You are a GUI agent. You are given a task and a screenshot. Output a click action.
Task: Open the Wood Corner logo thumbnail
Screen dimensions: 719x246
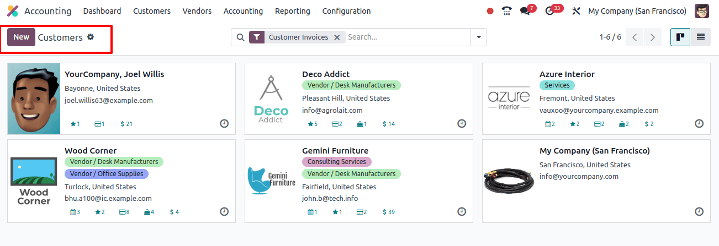coord(34,181)
